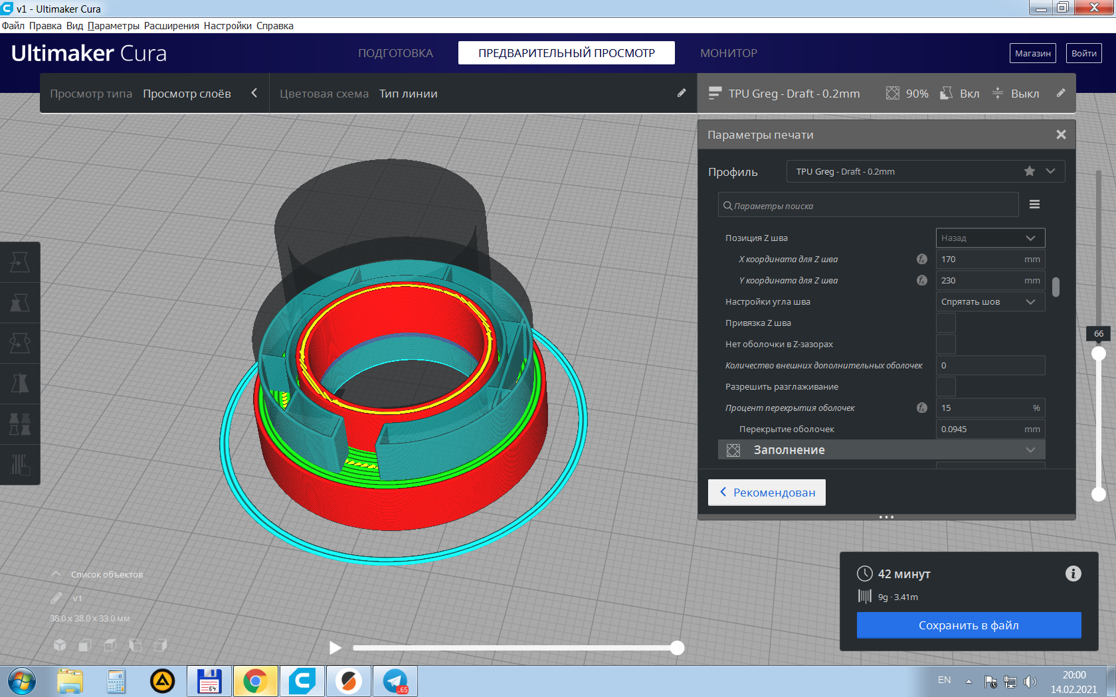Open the Файл menu

pos(13,26)
